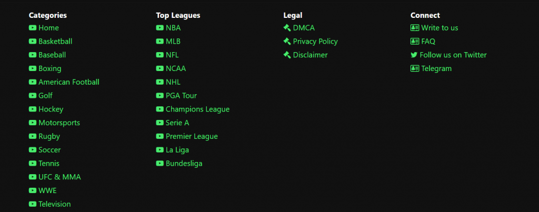This screenshot has width=539, height=212.
Task: Click the contact card icon beside FAQ
Action: pos(415,41)
